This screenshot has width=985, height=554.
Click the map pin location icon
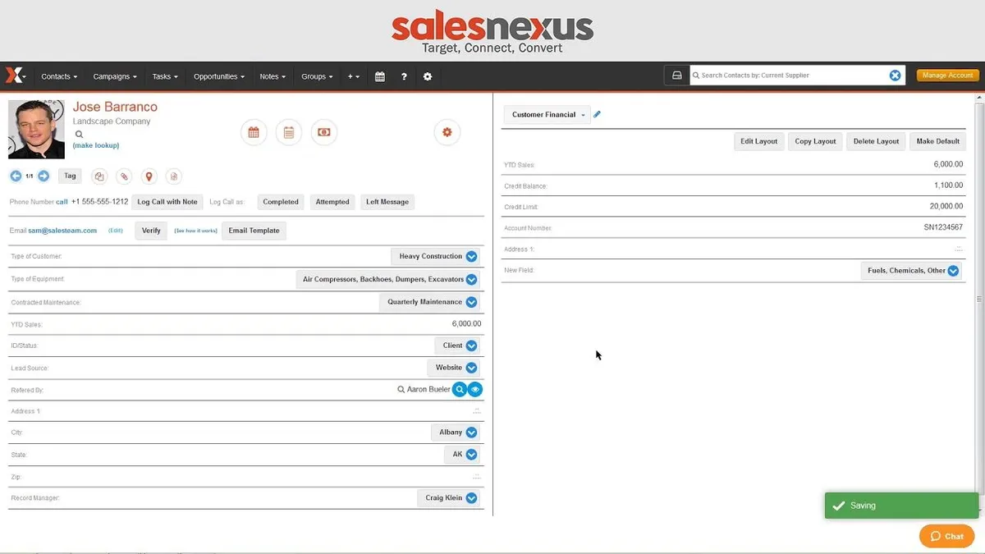149,176
